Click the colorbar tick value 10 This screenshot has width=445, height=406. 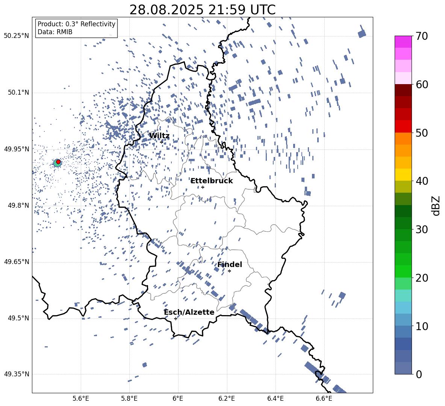pos(422,326)
